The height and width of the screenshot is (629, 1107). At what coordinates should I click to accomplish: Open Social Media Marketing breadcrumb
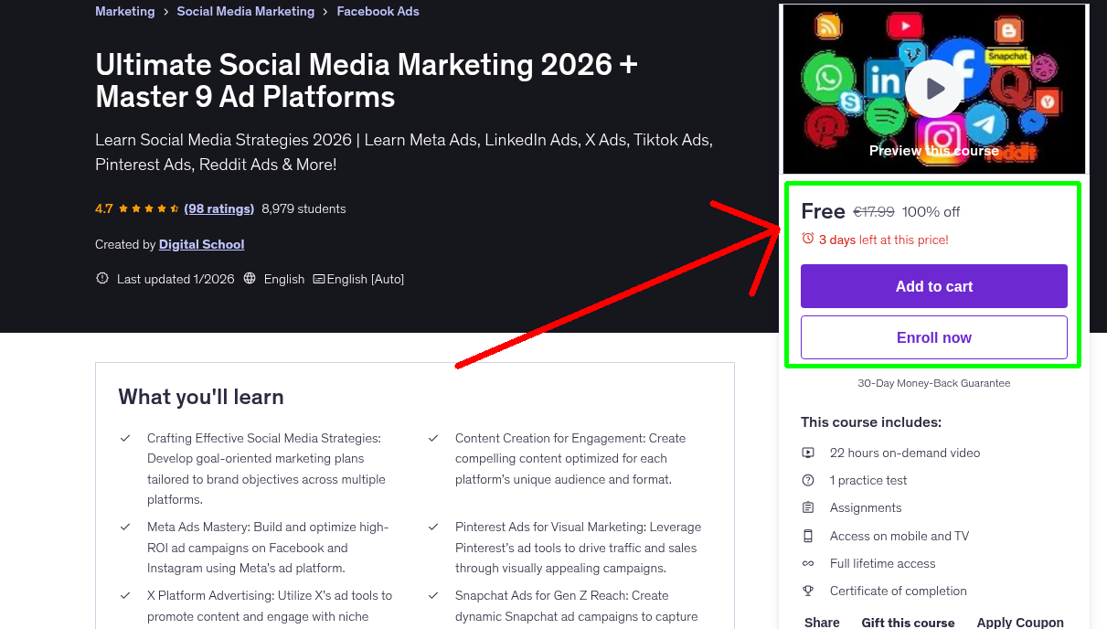(245, 11)
